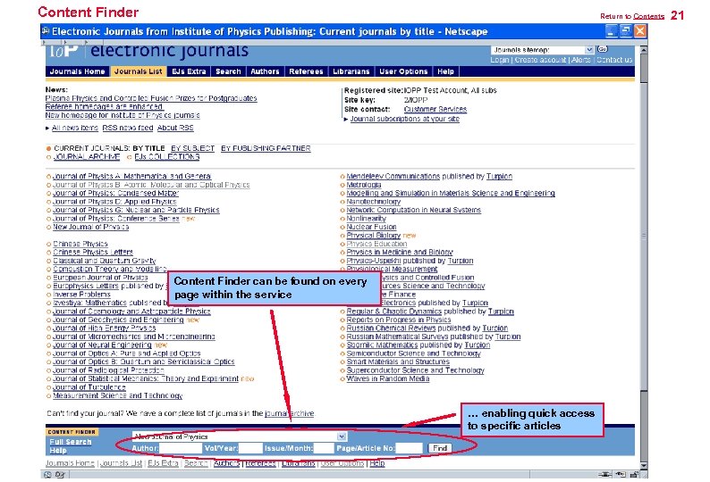Click the vertical scrollbar thumb
Image resolution: width=710 pixels, height=482 pixels.
(644, 235)
